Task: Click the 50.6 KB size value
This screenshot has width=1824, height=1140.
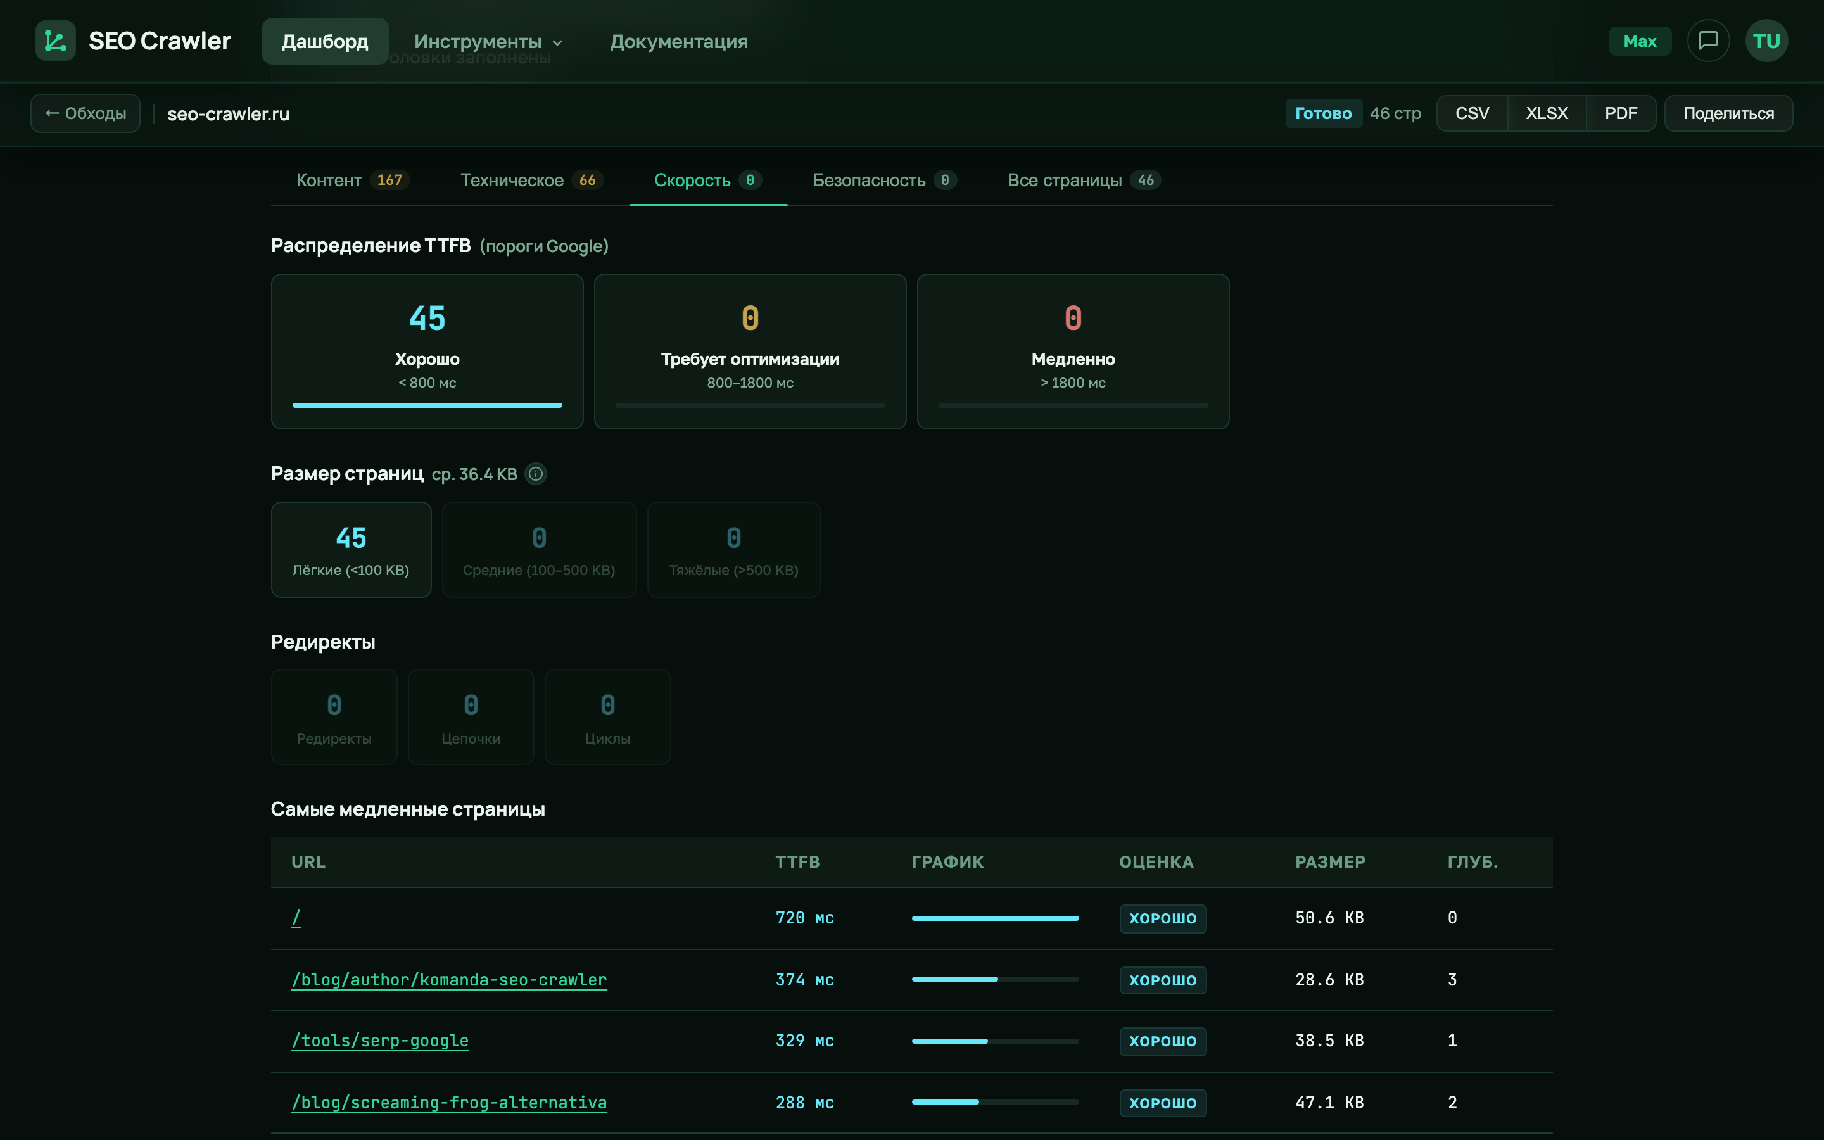Action: click(1329, 918)
